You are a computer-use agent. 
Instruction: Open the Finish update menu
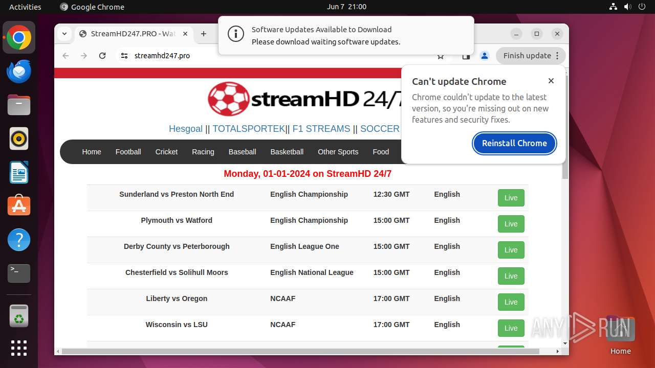(530, 56)
